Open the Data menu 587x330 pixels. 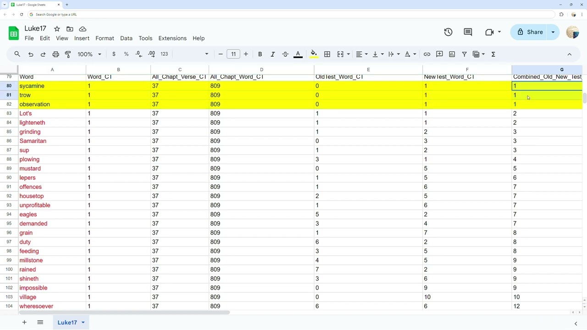(126, 38)
